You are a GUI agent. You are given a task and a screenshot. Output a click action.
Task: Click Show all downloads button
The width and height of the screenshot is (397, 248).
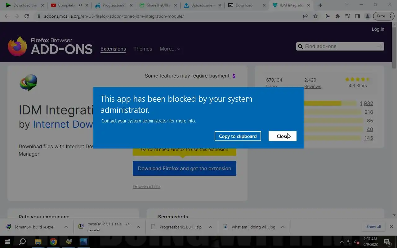(x=373, y=227)
